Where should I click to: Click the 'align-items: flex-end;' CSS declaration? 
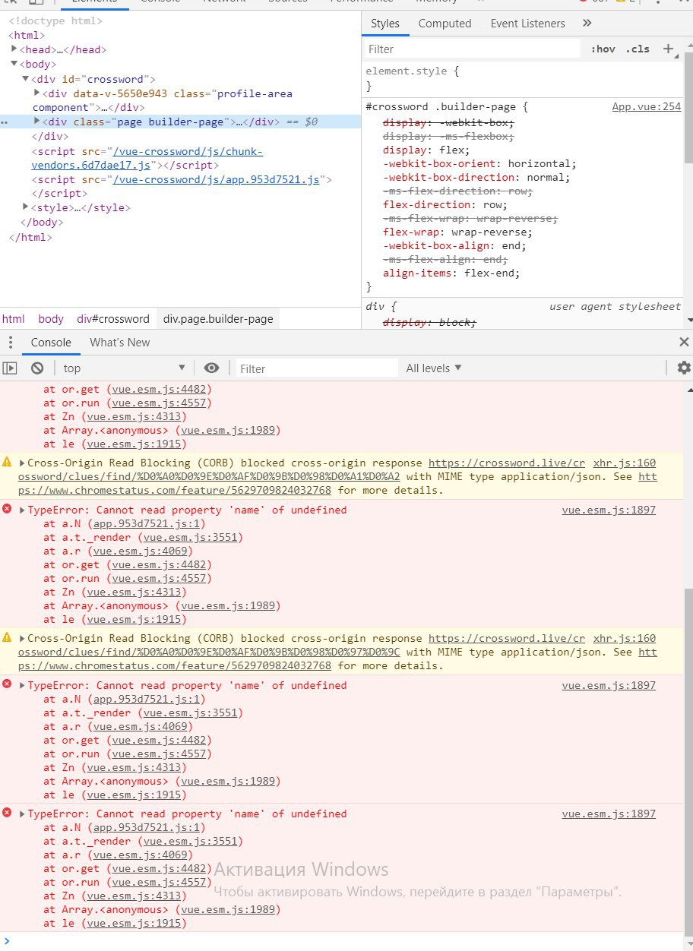pyautogui.click(x=452, y=273)
